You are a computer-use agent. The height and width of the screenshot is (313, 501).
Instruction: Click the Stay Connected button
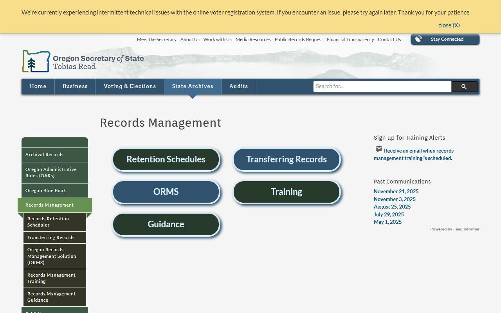coord(445,39)
